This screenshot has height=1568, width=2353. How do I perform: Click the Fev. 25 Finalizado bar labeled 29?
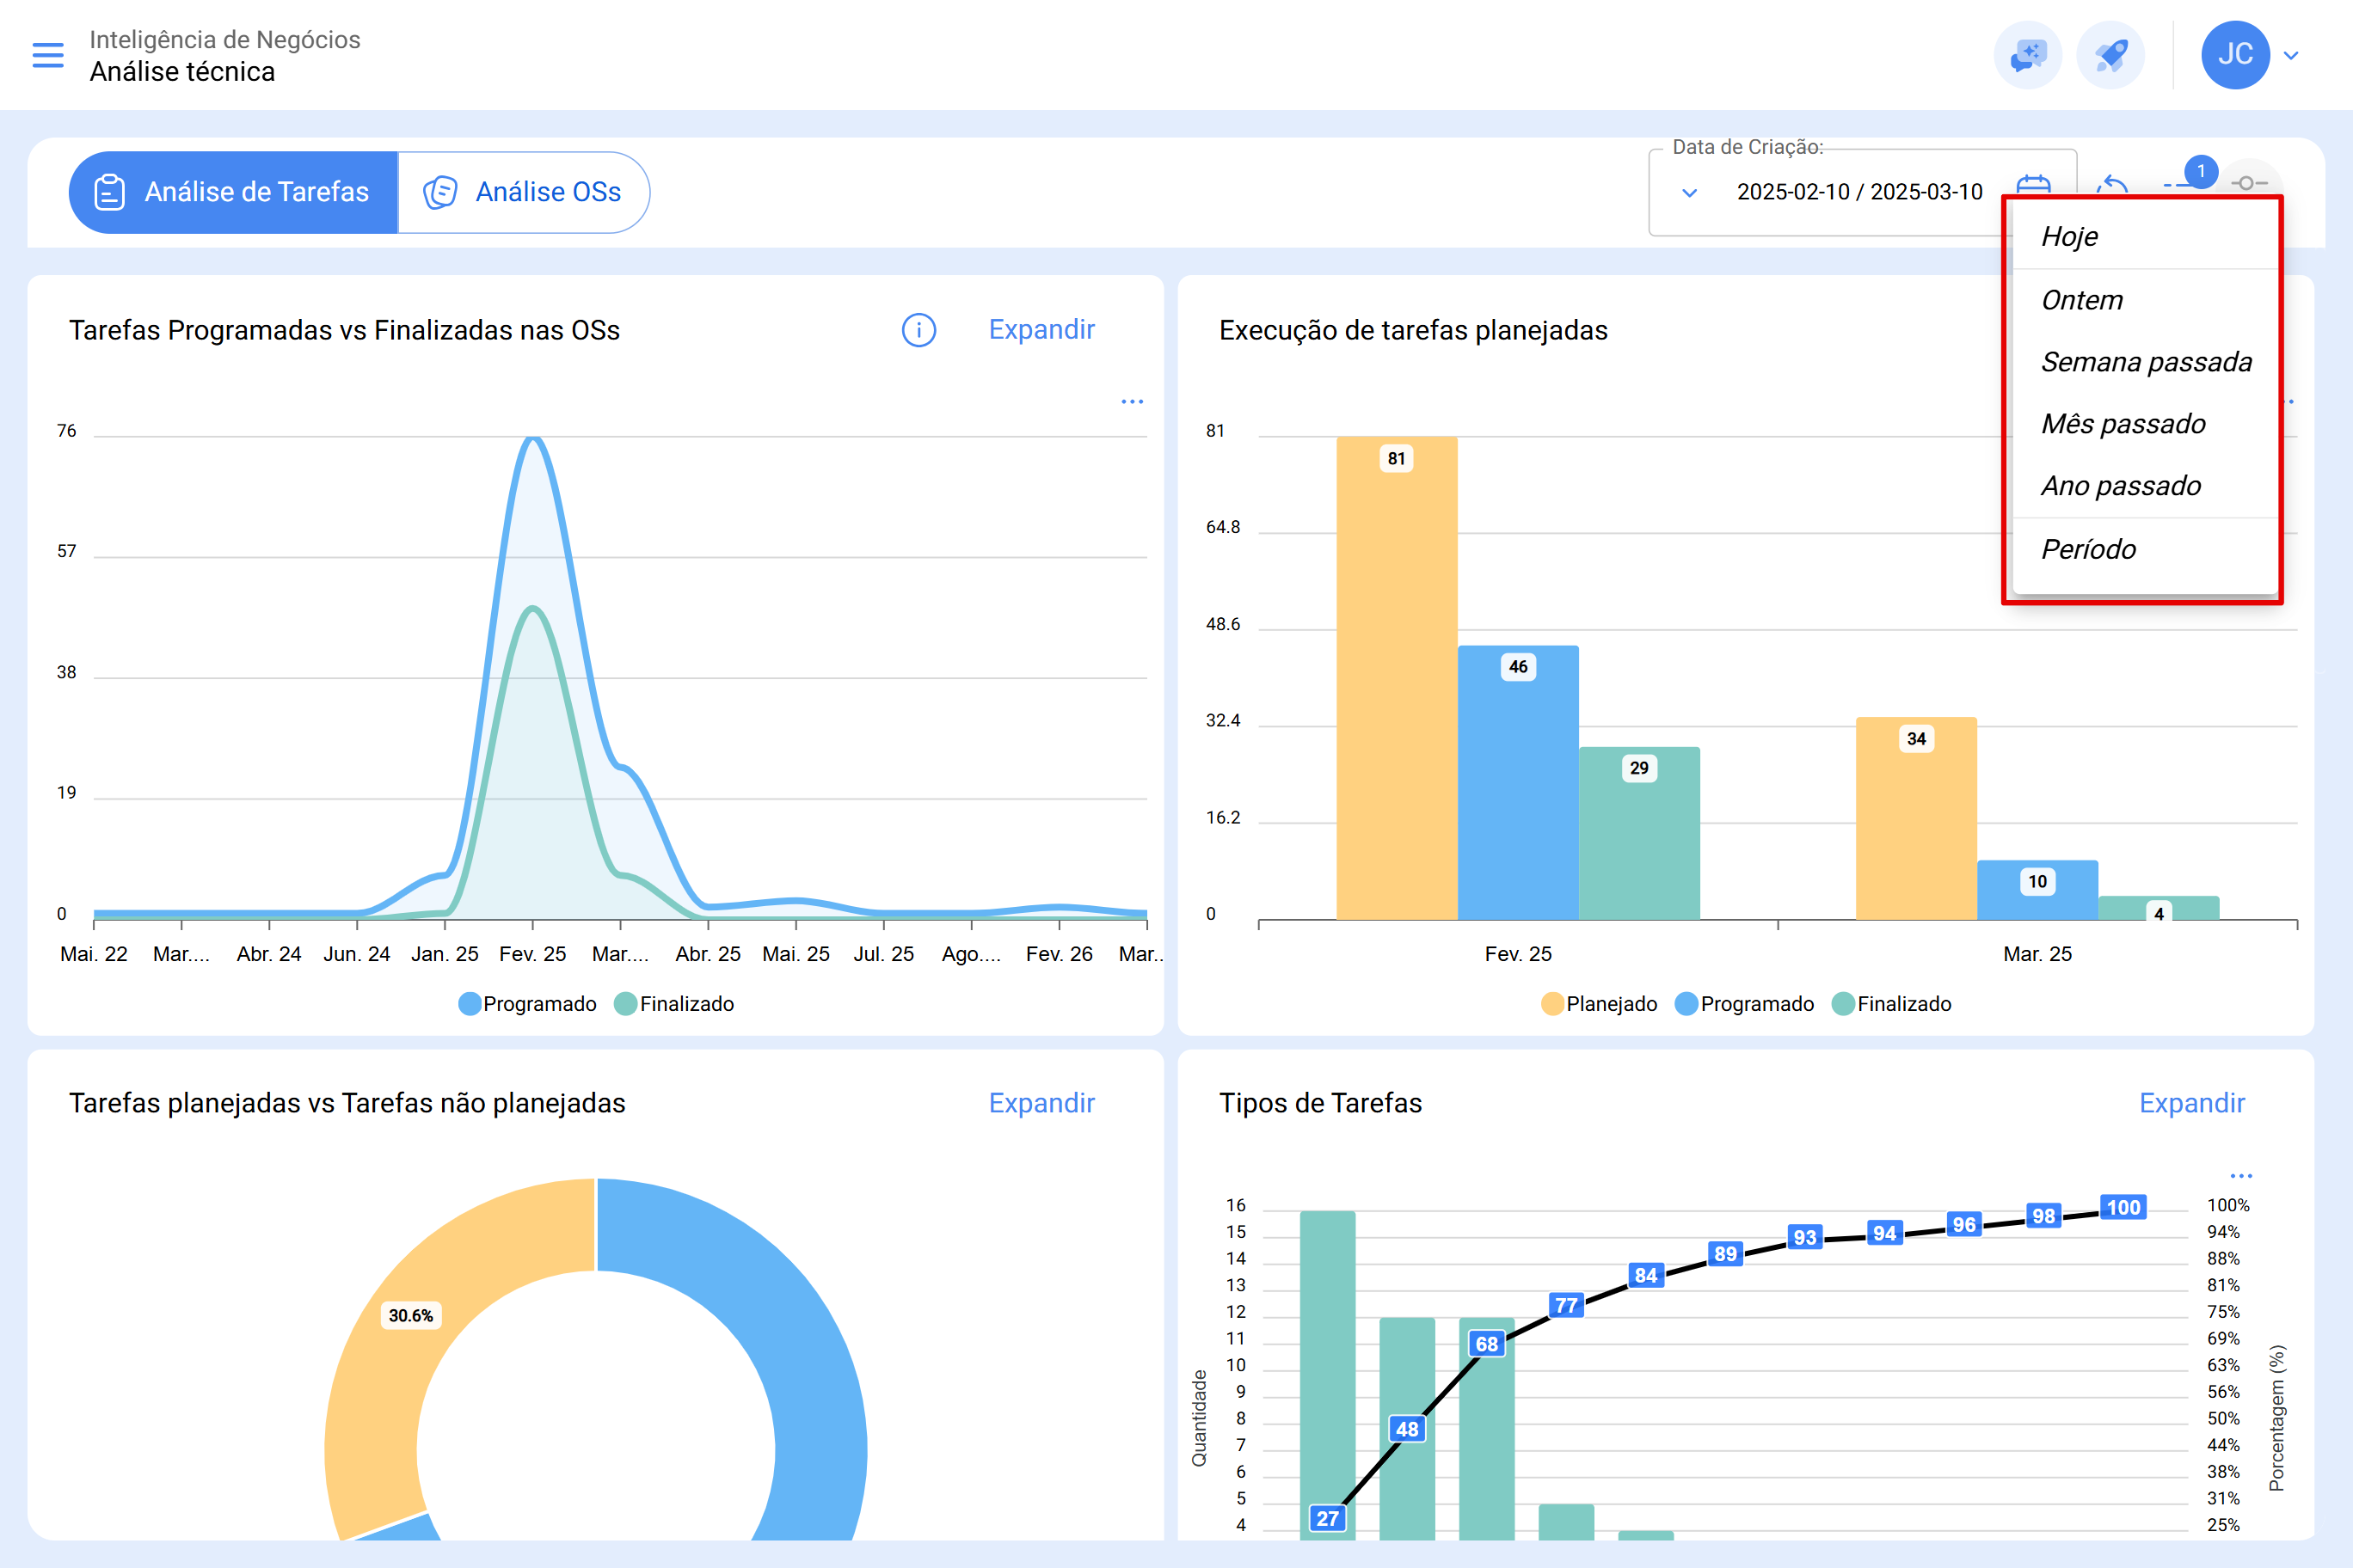coord(1638,833)
